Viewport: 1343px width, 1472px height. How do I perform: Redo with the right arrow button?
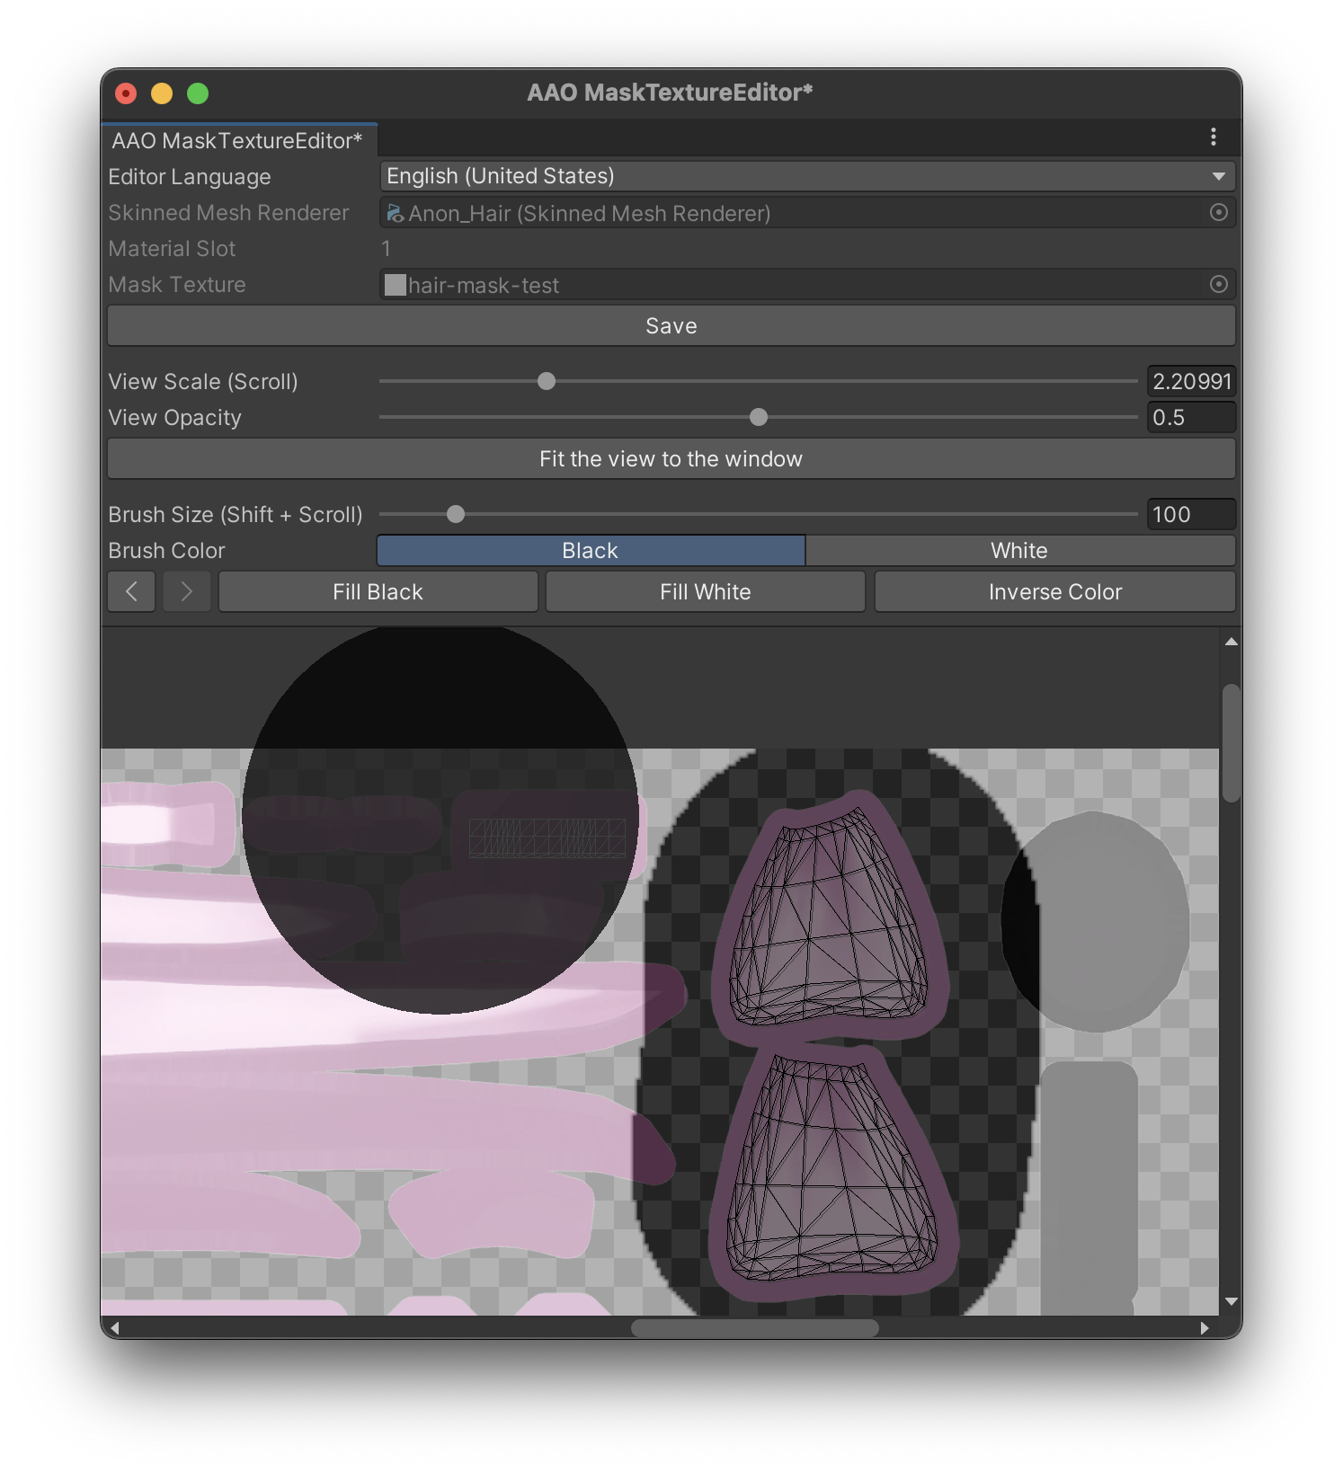coord(186,591)
